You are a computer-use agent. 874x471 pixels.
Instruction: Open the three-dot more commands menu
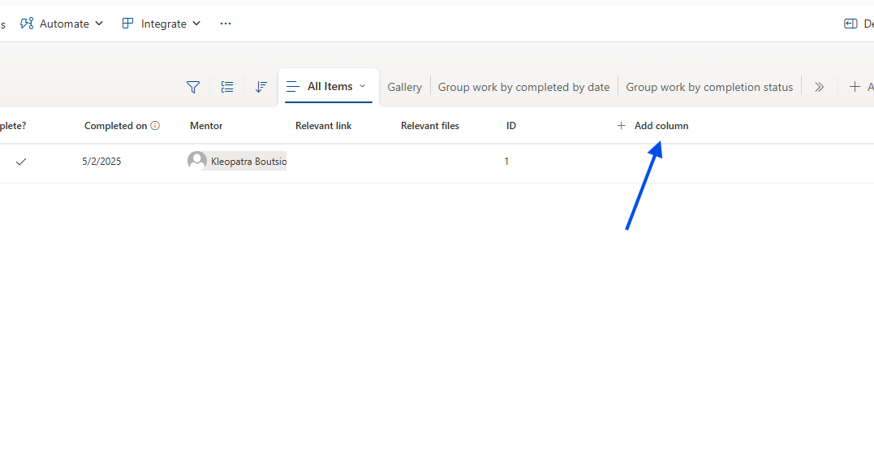tap(226, 24)
